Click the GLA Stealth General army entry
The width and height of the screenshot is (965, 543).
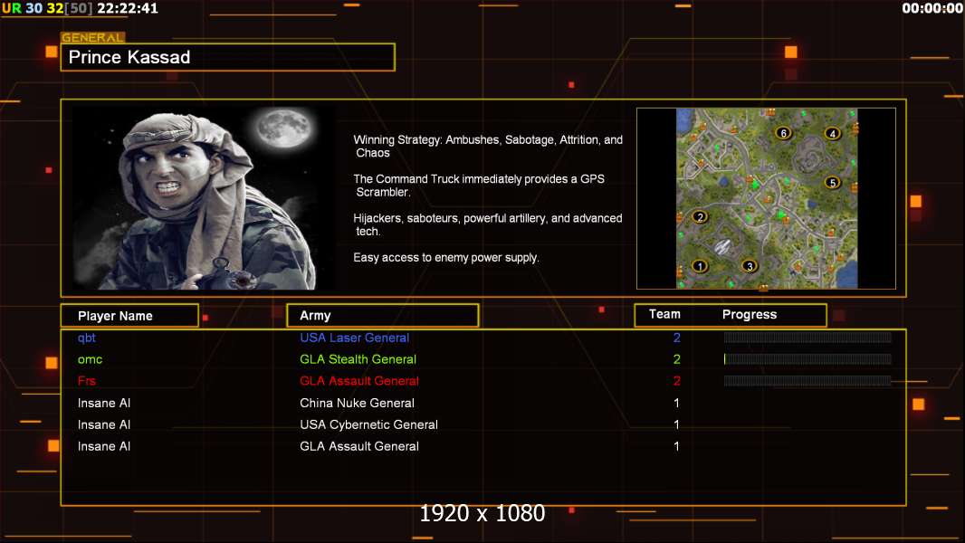[x=358, y=359]
